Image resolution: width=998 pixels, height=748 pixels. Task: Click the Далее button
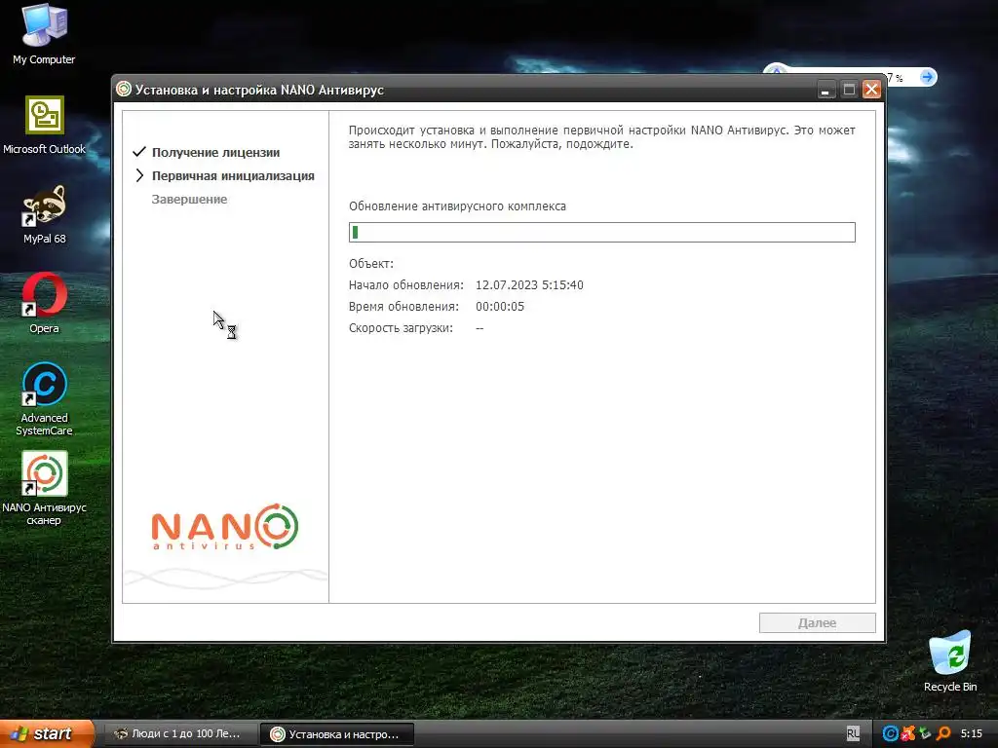[818, 622]
